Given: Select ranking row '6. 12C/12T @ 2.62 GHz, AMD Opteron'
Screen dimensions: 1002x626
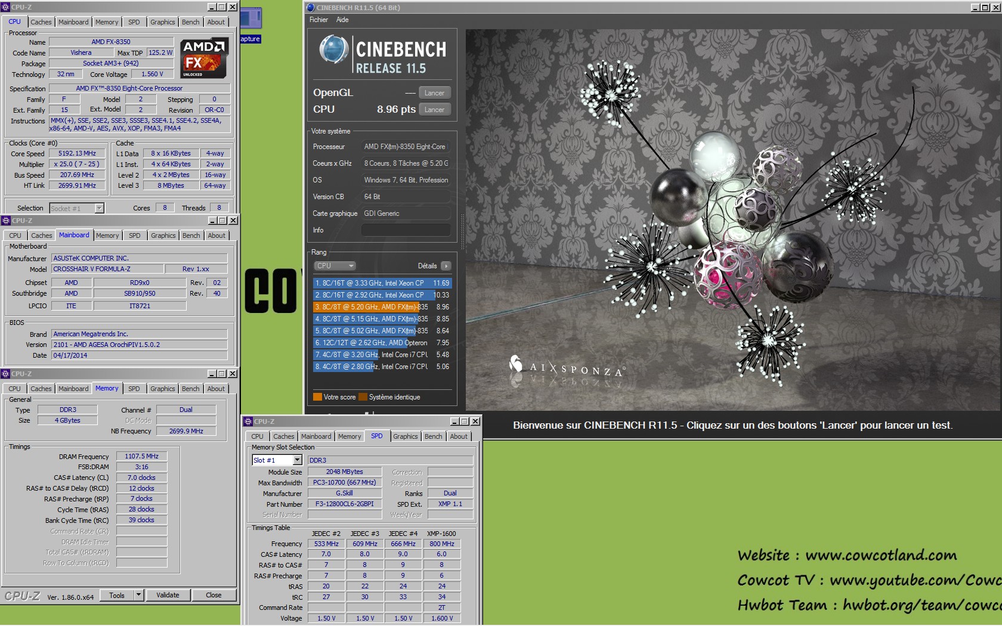Looking at the screenshot, I should [382, 343].
